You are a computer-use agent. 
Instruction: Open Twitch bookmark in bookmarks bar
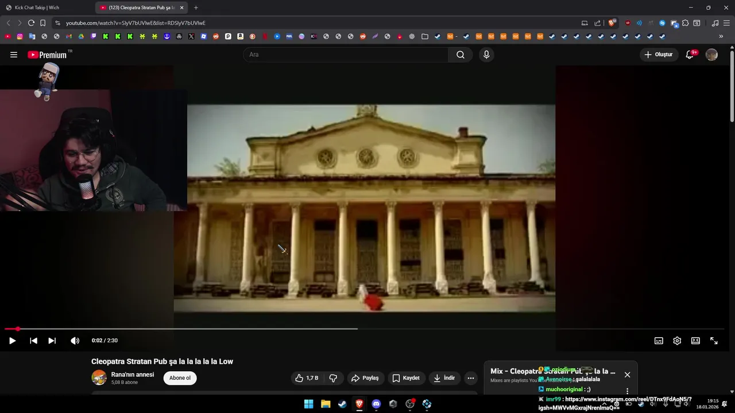click(x=94, y=36)
